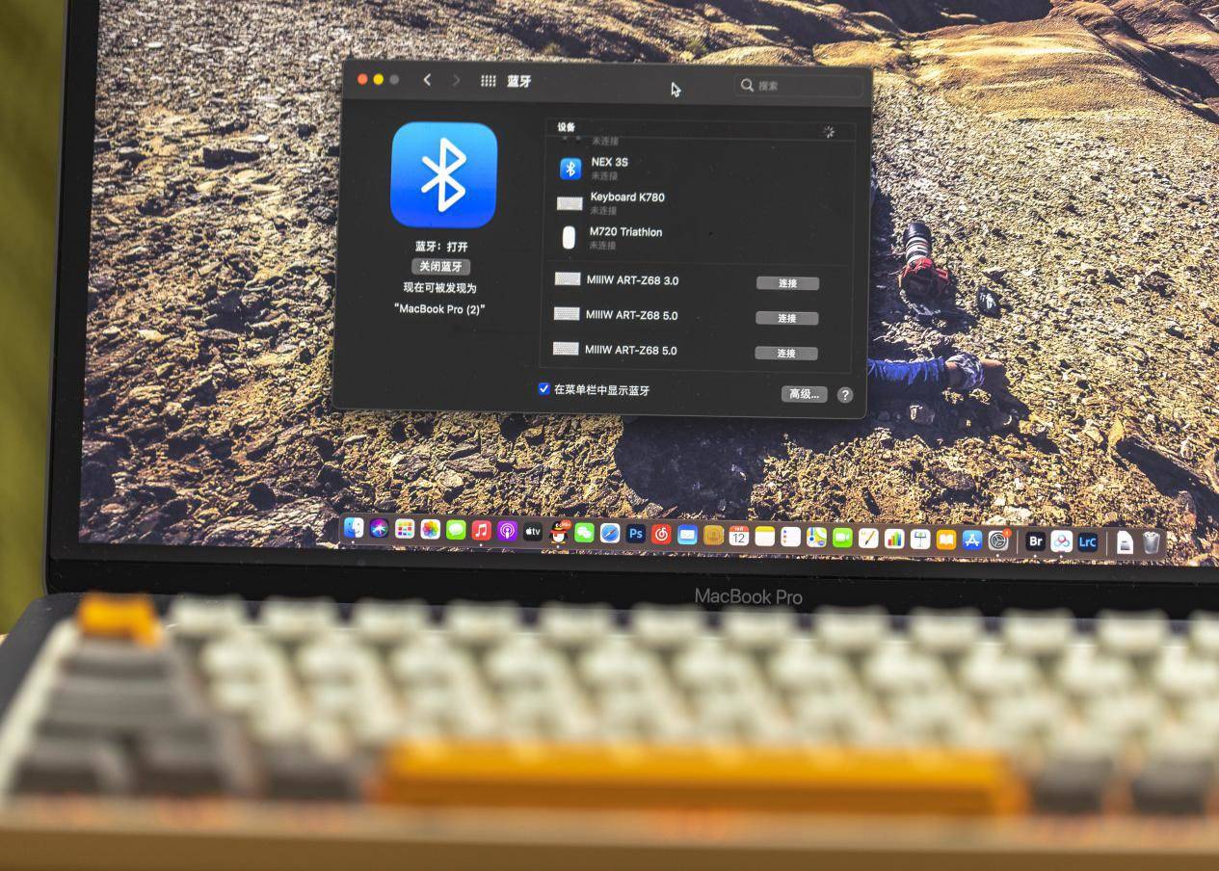Open Messages from the Dock
The height and width of the screenshot is (871, 1219).
pyautogui.click(x=456, y=530)
